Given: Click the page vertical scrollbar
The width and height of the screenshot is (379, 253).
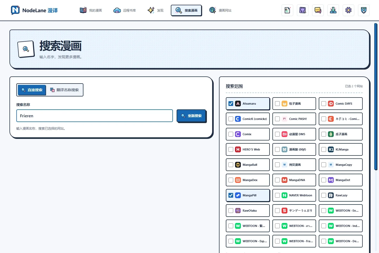Looking at the screenshot, I should pos(376,96).
